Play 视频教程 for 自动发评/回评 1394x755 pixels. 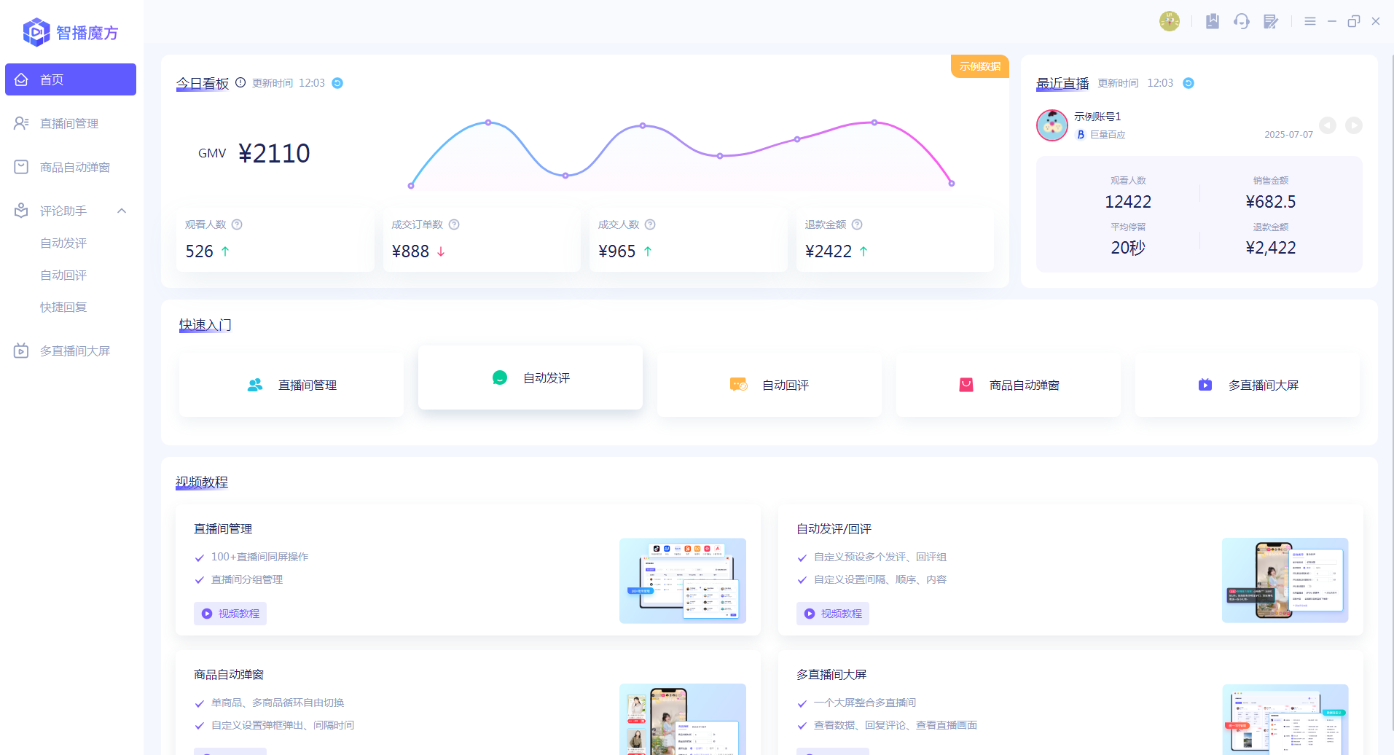coord(833,614)
